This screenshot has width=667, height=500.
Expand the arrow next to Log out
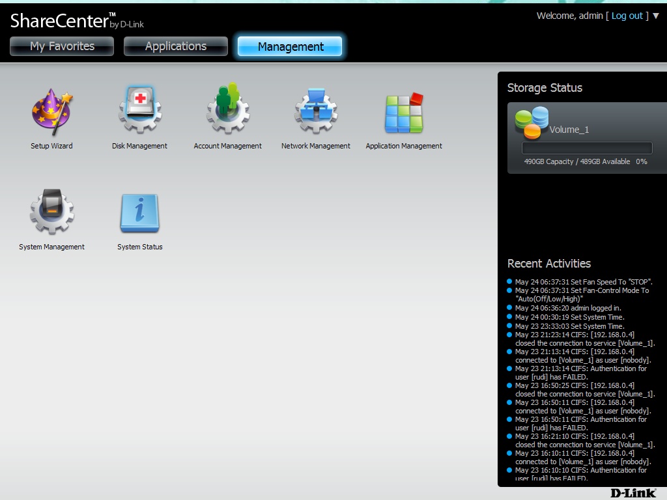pyautogui.click(x=656, y=16)
